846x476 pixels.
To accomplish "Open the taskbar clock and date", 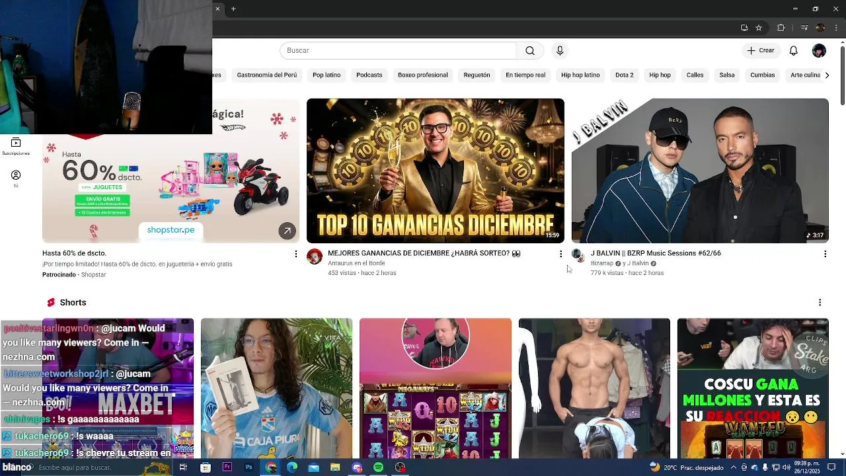I will [x=807, y=467].
